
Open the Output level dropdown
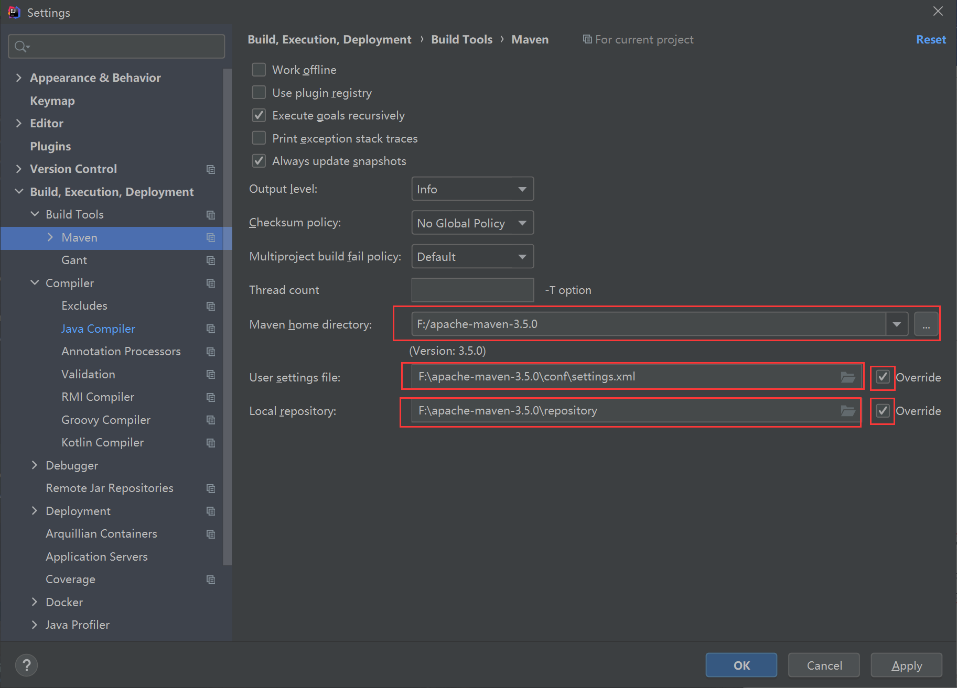point(472,189)
